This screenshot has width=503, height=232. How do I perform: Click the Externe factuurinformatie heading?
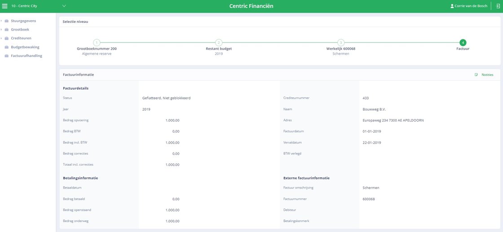[307, 178]
